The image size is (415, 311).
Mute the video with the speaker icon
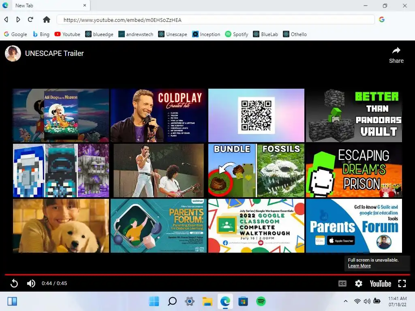(x=31, y=283)
